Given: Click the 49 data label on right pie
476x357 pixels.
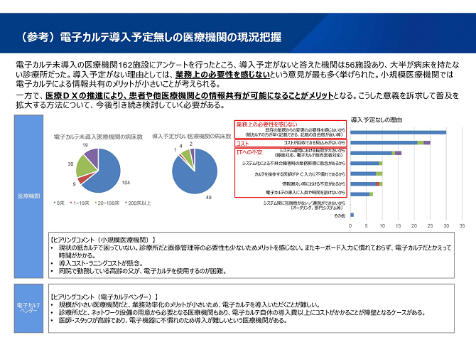Looking at the screenshot, I should coord(209,198).
